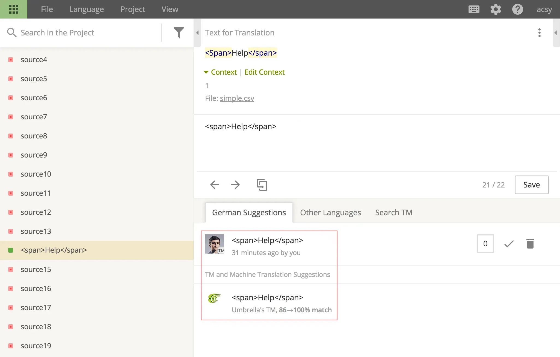Switch to the Other Languages tab
The width and height of the screenshot is (560, 357).
(330, 212)
